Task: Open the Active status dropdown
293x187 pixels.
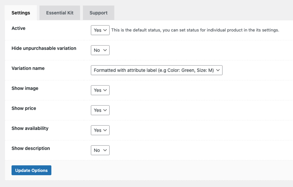Action: click(100, 30)
